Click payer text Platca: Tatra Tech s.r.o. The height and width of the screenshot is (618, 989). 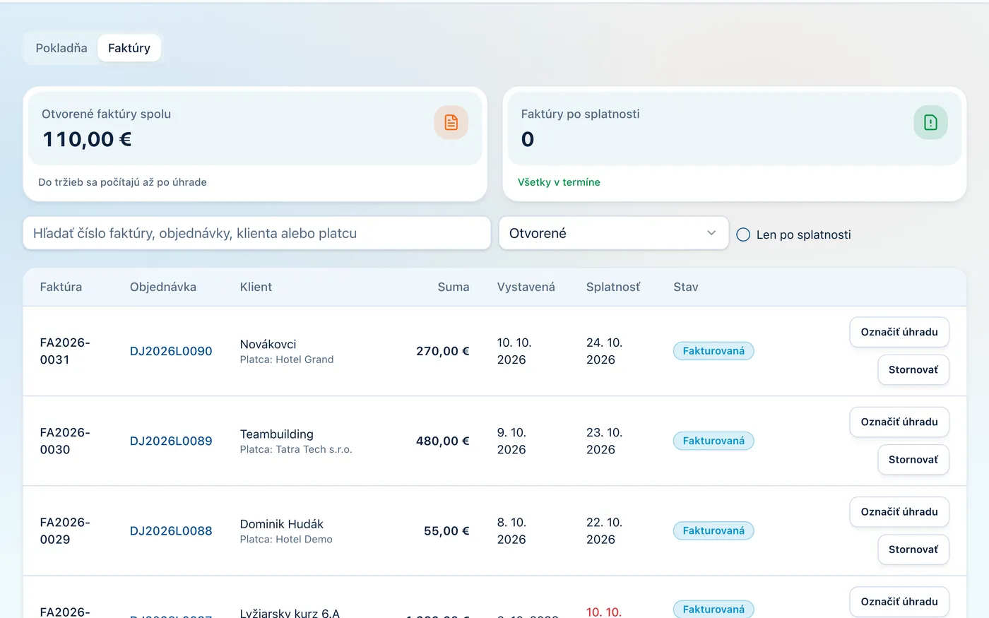(x=296, y=449)
